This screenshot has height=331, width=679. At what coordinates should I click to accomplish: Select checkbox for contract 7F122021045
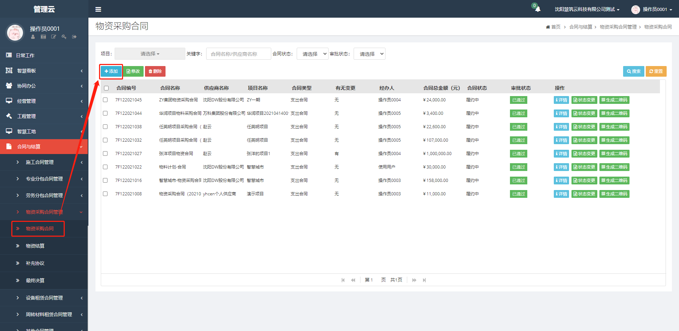pos(105,100)
